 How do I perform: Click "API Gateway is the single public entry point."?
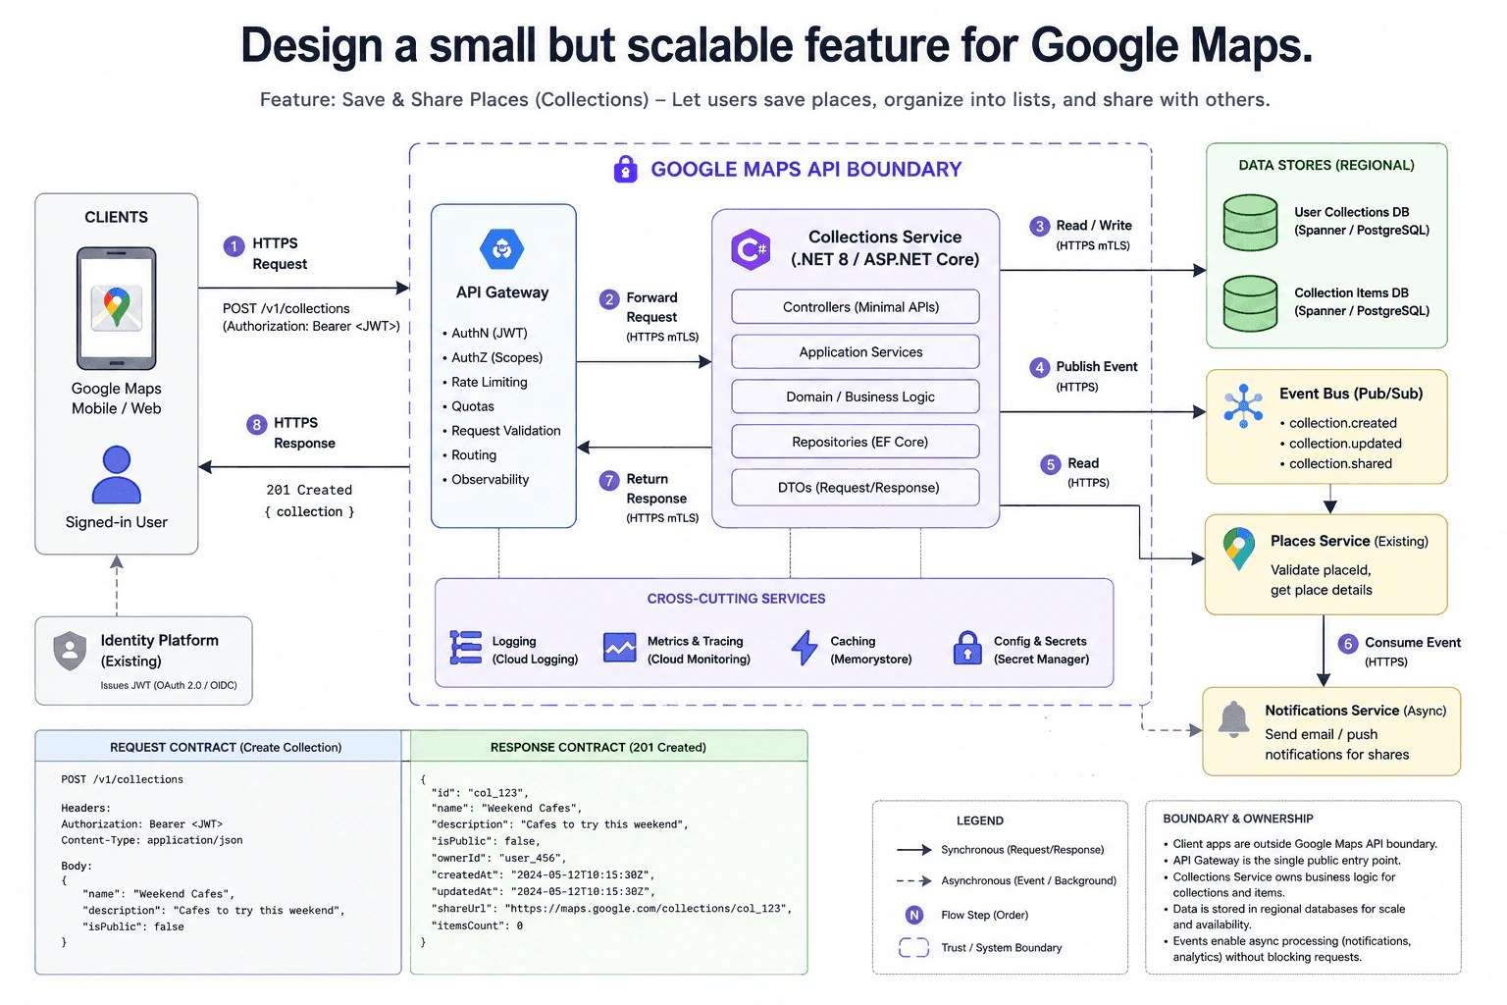1287,860
